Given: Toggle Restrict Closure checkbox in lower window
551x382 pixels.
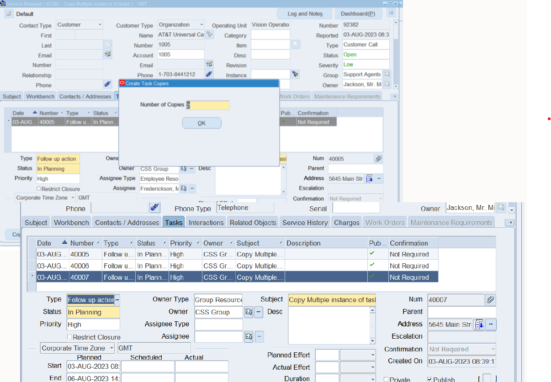Looking at the screenshot, I should [x=69, y=337].
